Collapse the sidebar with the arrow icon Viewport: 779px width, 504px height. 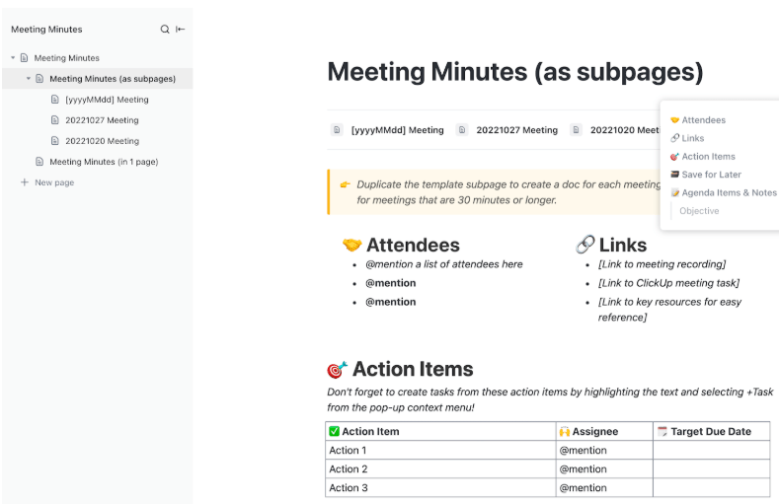(x=181, y=30)
